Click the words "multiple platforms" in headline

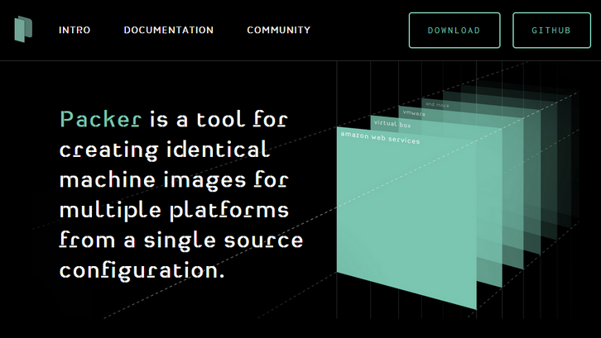(174, 209)
